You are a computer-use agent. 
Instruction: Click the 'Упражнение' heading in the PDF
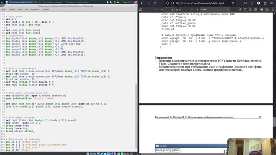click(163, 58)
